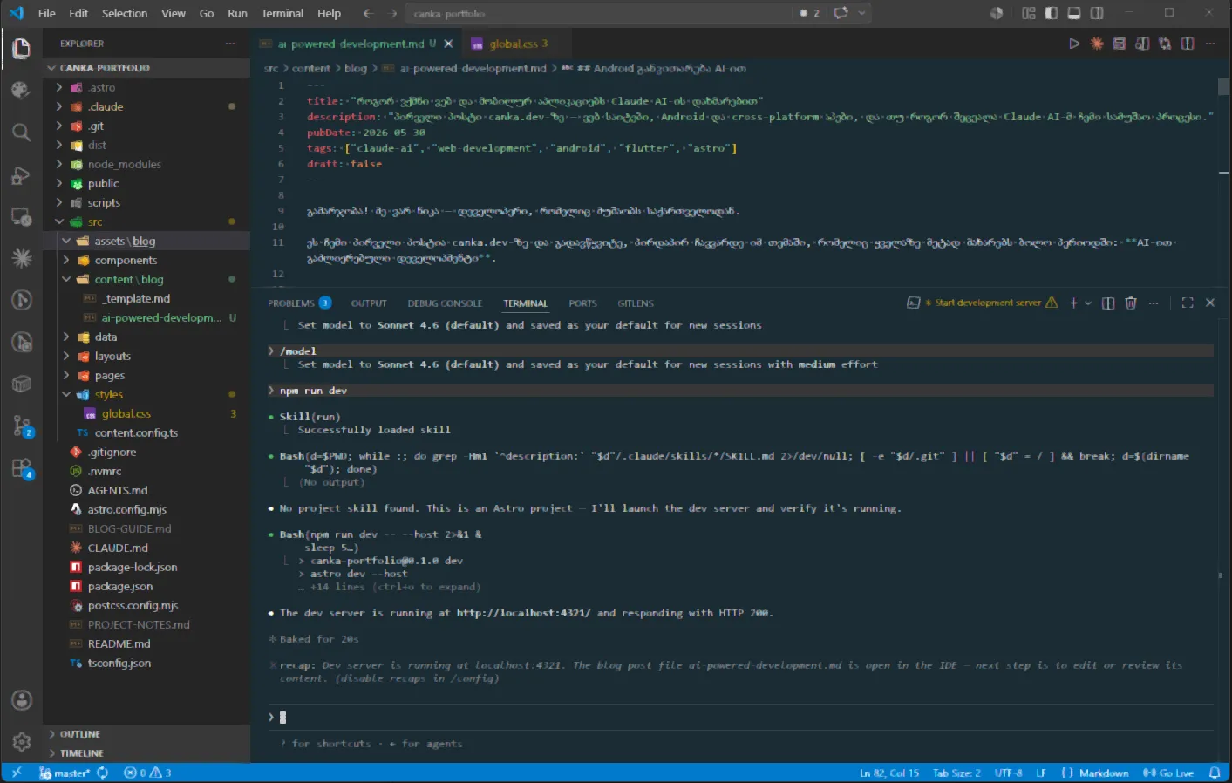
Task: Open Extensions view with badge 4
Action: [21, 468]
